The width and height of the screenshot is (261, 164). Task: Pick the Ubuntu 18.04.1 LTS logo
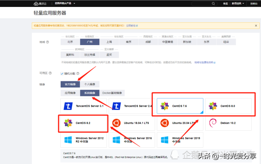[x=116, y=123]
